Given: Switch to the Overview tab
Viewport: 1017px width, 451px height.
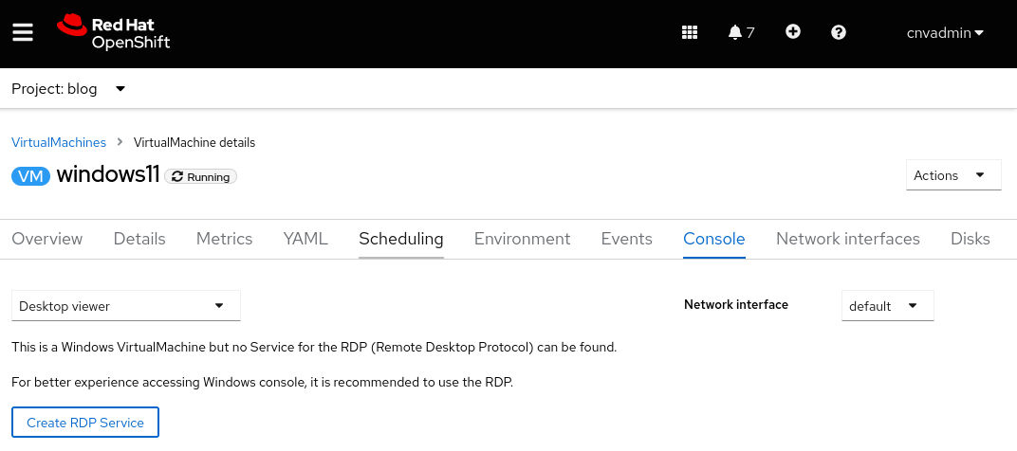Looking at the screenshot, I should pos(47,239).
